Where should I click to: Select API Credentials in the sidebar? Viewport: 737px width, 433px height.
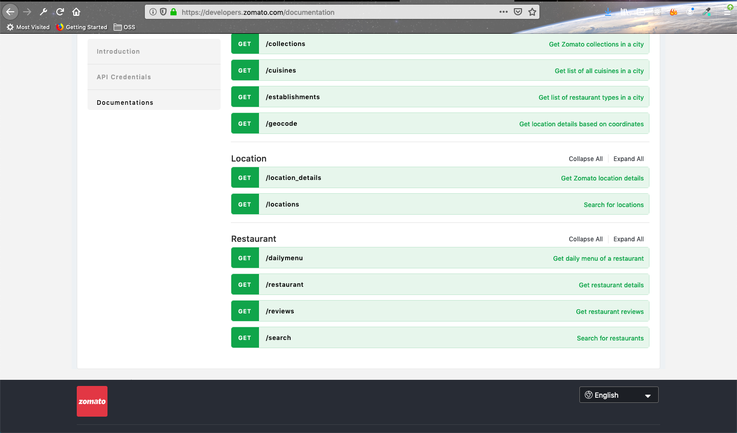click(x=154, y=77)
